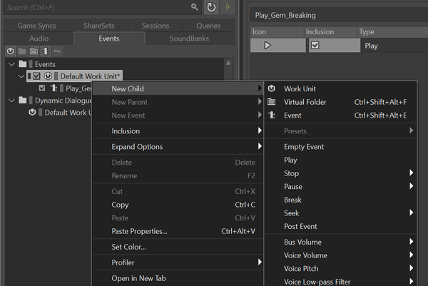Uncheck the Play_Gem event tree checkbox
This screenshot has height=286, width=428.
click(42, 88)
